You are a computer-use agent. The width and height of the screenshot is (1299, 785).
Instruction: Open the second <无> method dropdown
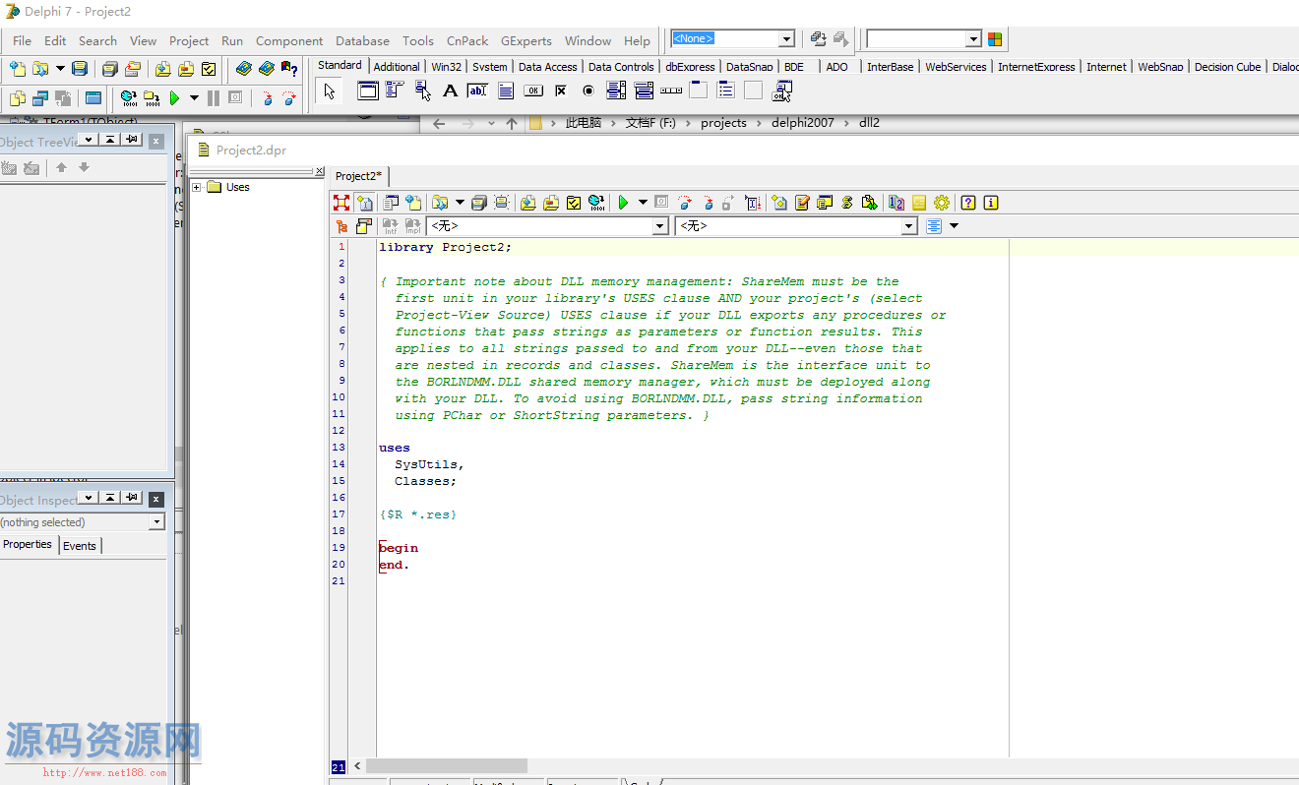[x=909, y=226]
